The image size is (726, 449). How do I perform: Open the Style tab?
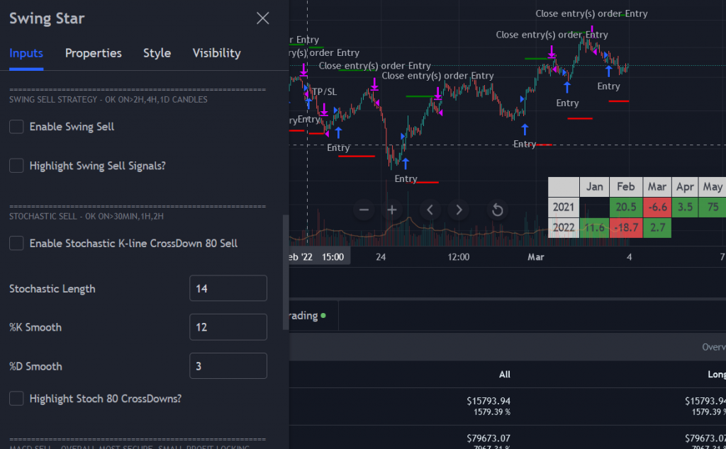(157, 53)
